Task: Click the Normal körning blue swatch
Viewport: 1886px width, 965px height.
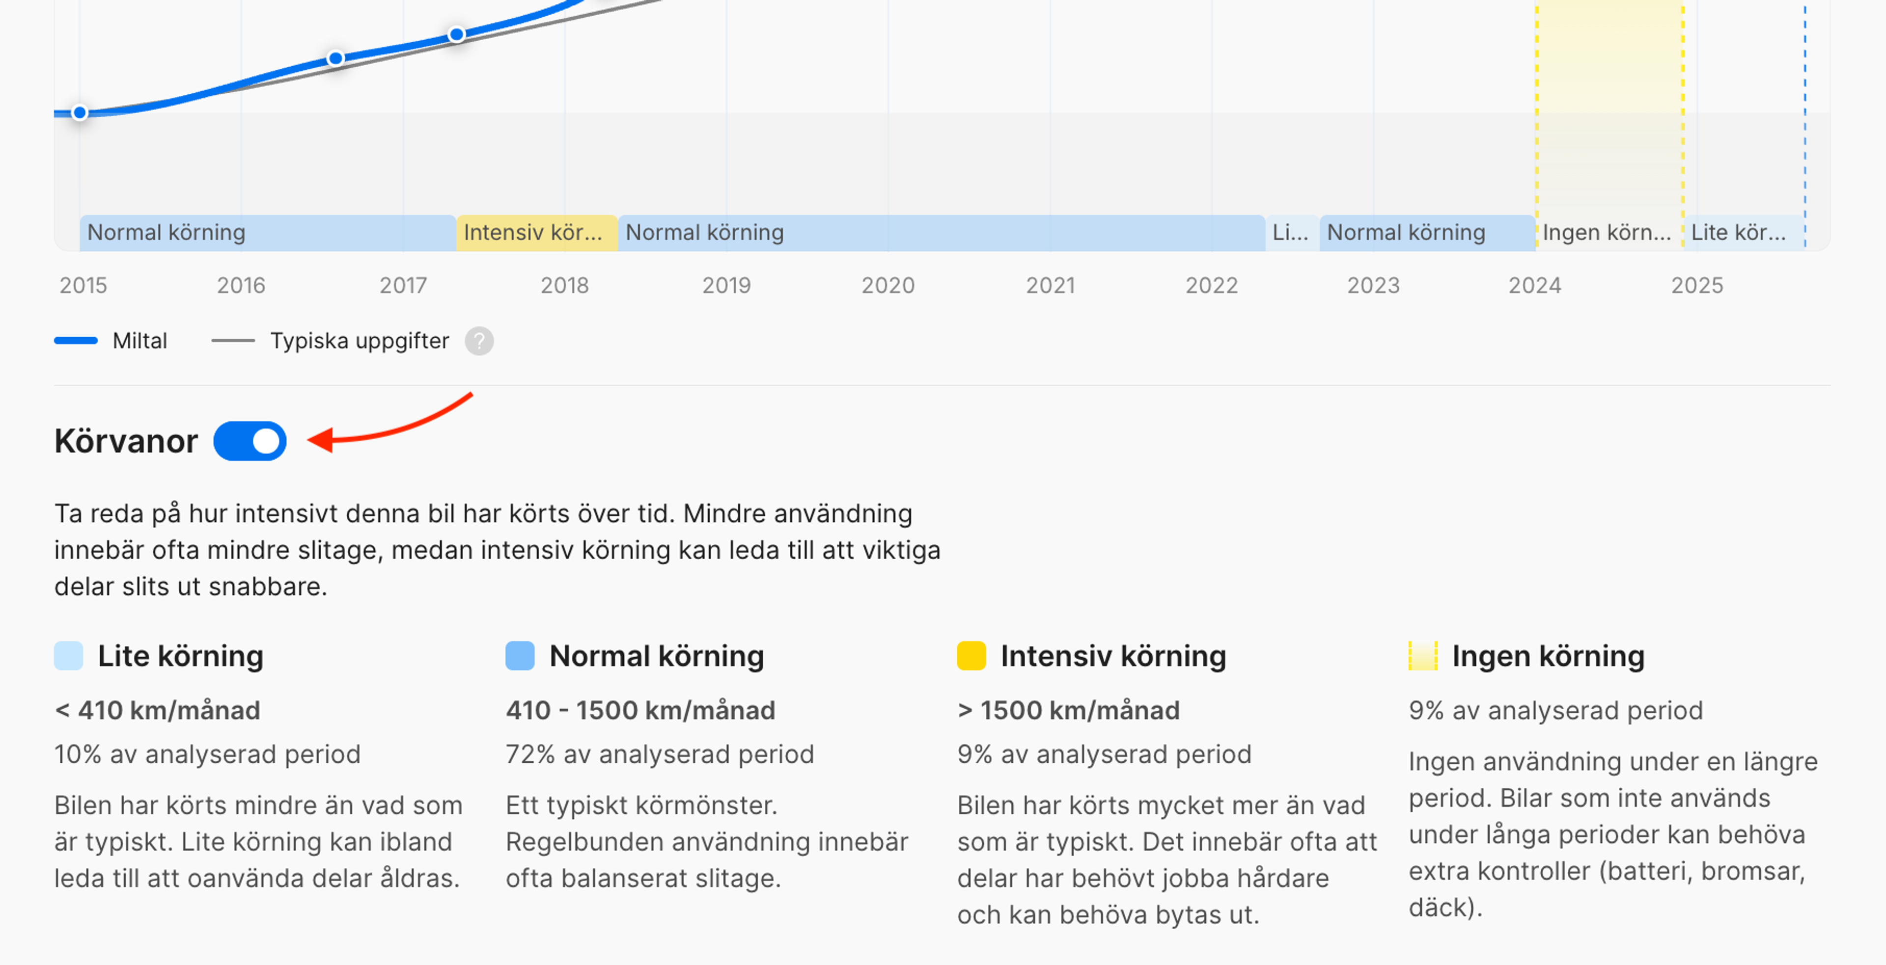Action: 520,656
